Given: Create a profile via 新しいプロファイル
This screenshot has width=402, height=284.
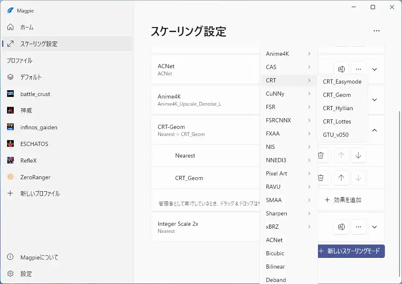Looking at the screenshot, I should tap(40, 194).
